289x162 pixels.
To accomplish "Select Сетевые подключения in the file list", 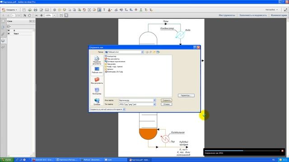I will pyautogui.click(x=115, y=62).
